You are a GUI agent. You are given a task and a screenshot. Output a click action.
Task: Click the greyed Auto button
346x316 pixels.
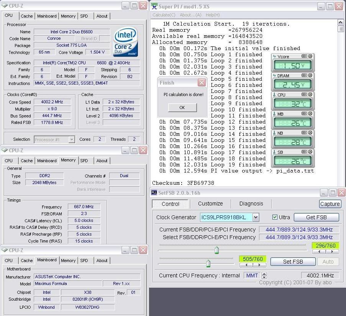click(328, 262)
